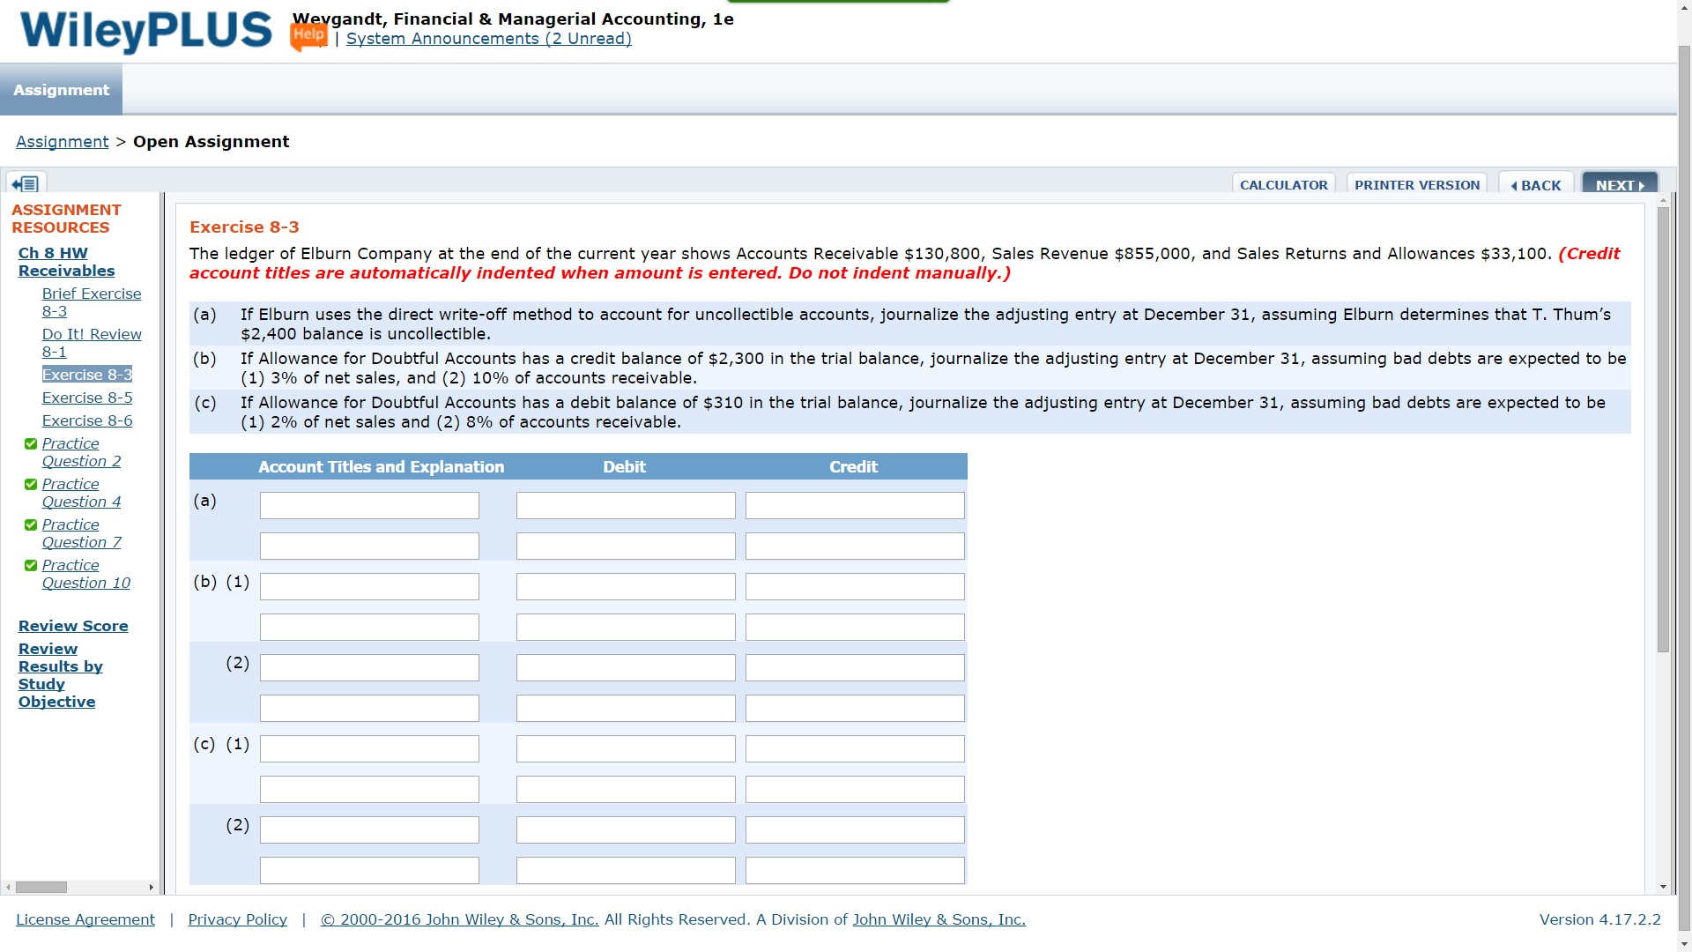Image resolution: width=1692 pixels, height=952 pixels.
Task: Expand Open Assignment breadcrumb menu
Action: (x=209, y=141)
